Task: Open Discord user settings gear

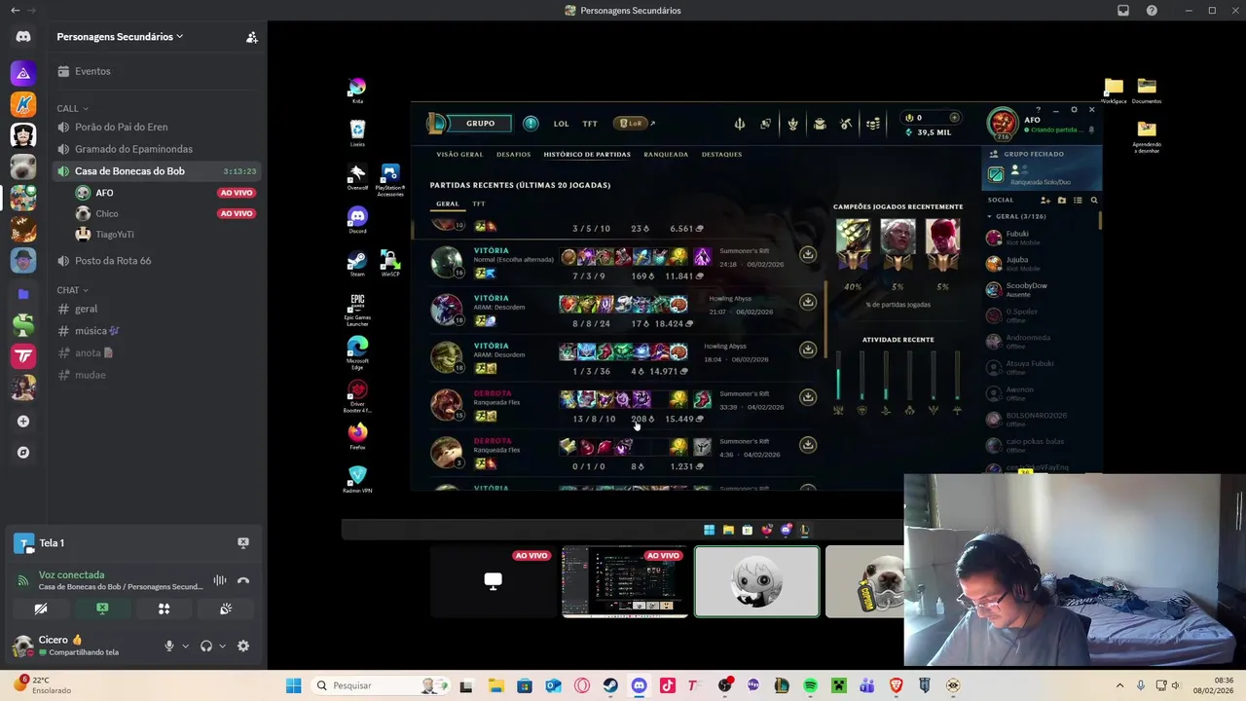Action: pyautogui.click(x=243, y=646)
